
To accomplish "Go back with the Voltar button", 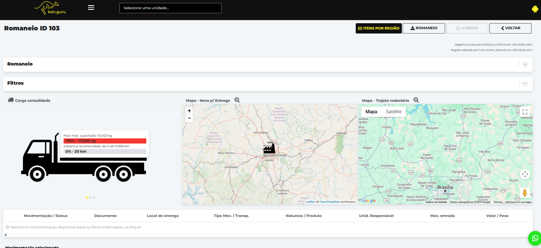I will [511, 28].
